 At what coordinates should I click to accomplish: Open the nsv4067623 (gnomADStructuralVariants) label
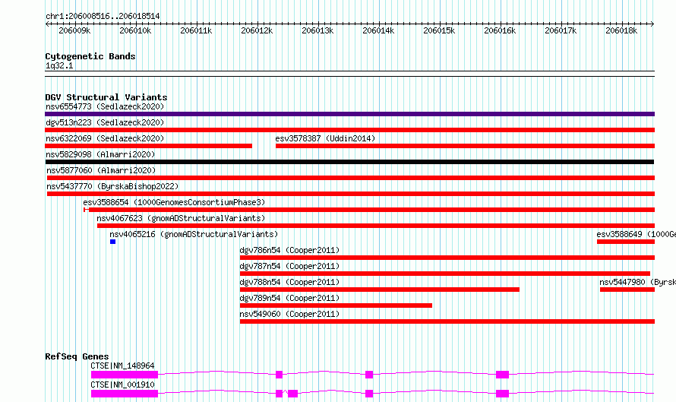tap(181, 218)
